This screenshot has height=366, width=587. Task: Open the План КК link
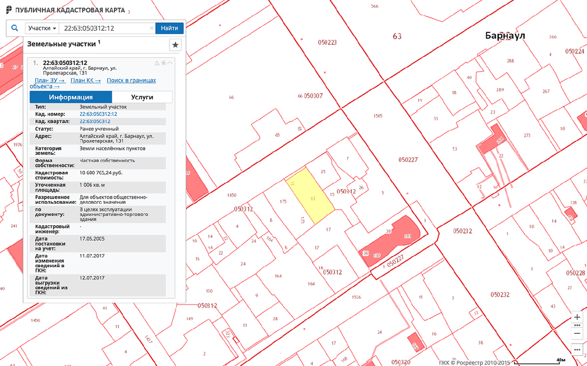tap(86, 80)
